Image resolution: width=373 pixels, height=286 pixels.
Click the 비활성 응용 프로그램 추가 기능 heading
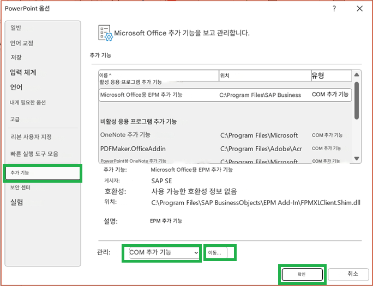click(139, 121)
